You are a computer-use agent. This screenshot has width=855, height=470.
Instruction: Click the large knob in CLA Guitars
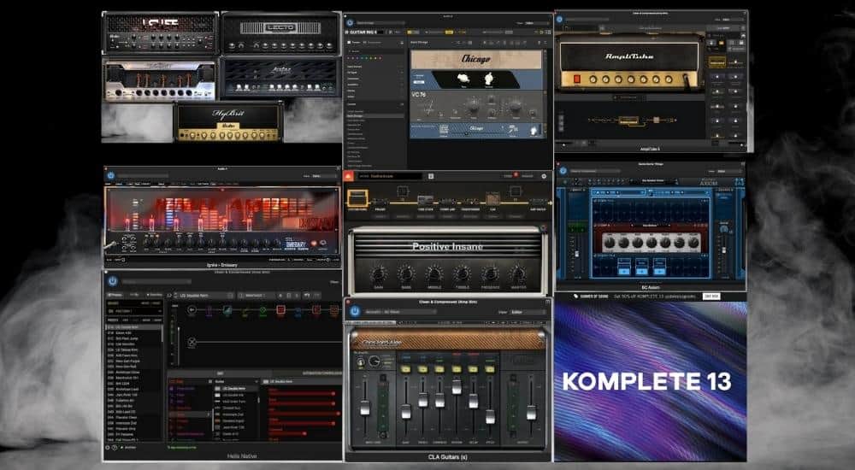click(374, 361)
